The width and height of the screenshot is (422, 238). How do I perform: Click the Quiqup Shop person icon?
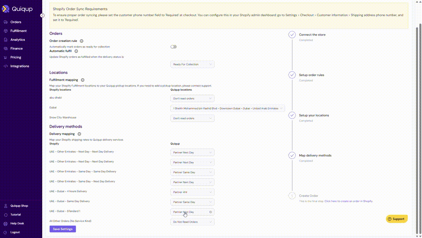point(5,206)
